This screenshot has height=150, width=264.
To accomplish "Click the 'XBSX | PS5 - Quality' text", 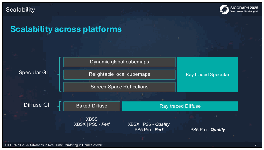I will [149, 124].
